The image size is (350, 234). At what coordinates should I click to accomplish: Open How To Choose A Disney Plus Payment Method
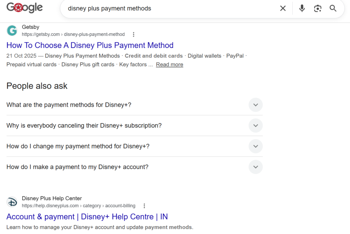tap(90, 45)
